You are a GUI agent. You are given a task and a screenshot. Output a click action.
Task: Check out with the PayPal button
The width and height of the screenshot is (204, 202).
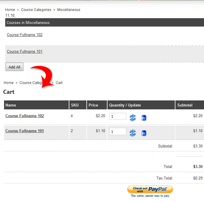[x=150, y=189]
